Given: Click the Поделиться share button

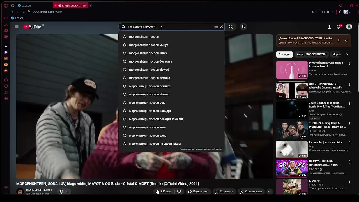Looking at the screenshot, I should click(198, 192).
